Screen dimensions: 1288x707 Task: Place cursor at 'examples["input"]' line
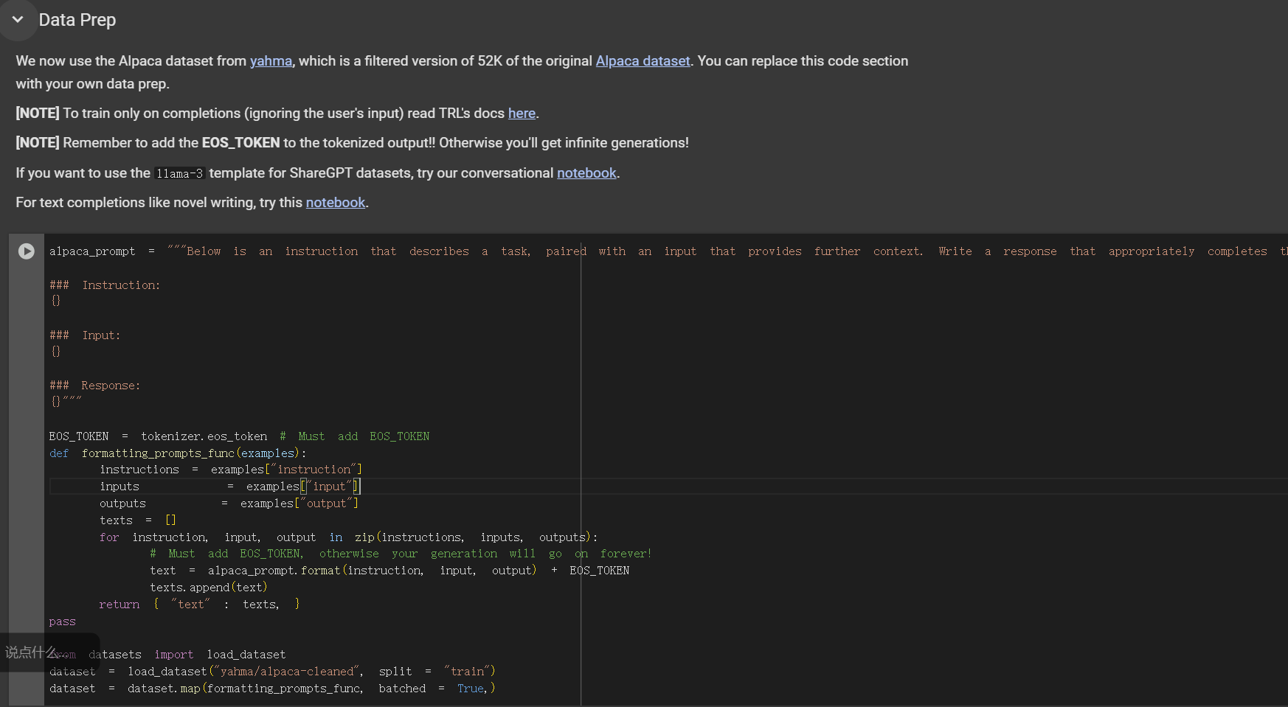point(303,487)
